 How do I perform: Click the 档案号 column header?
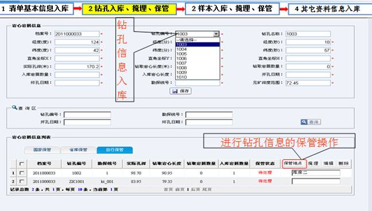pos(44,163)
